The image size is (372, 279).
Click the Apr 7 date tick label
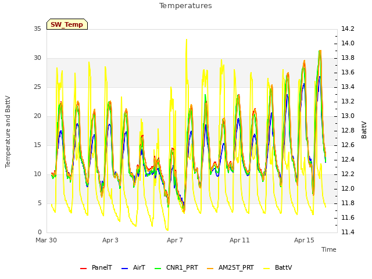[175, 240]
